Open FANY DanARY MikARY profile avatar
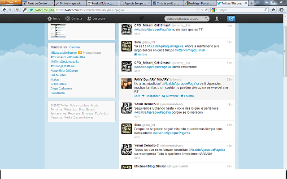The width and height of the screenshot is (287, 179). coord(126,84)
